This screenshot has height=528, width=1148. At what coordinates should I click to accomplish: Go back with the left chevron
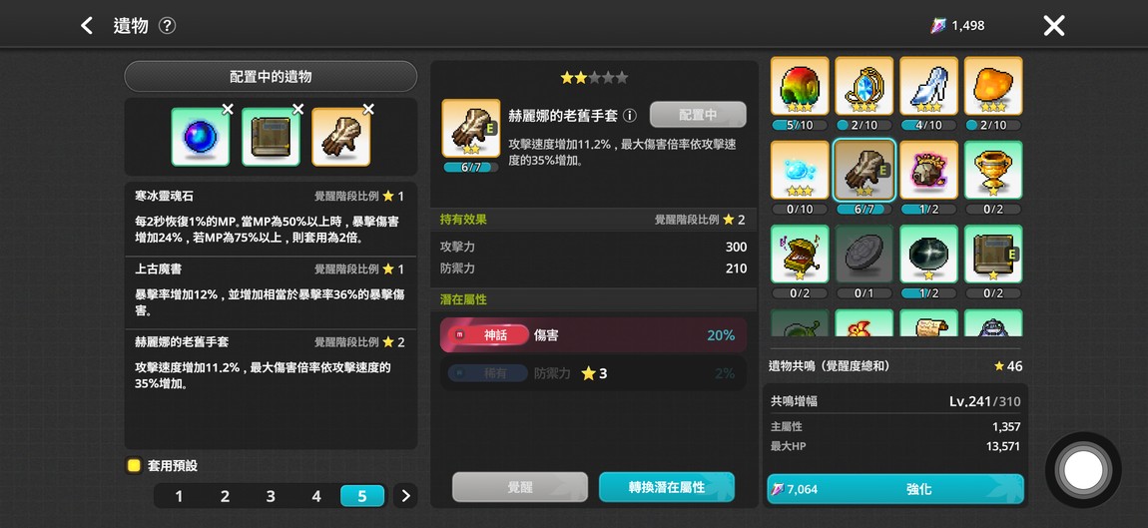(87, 26)
